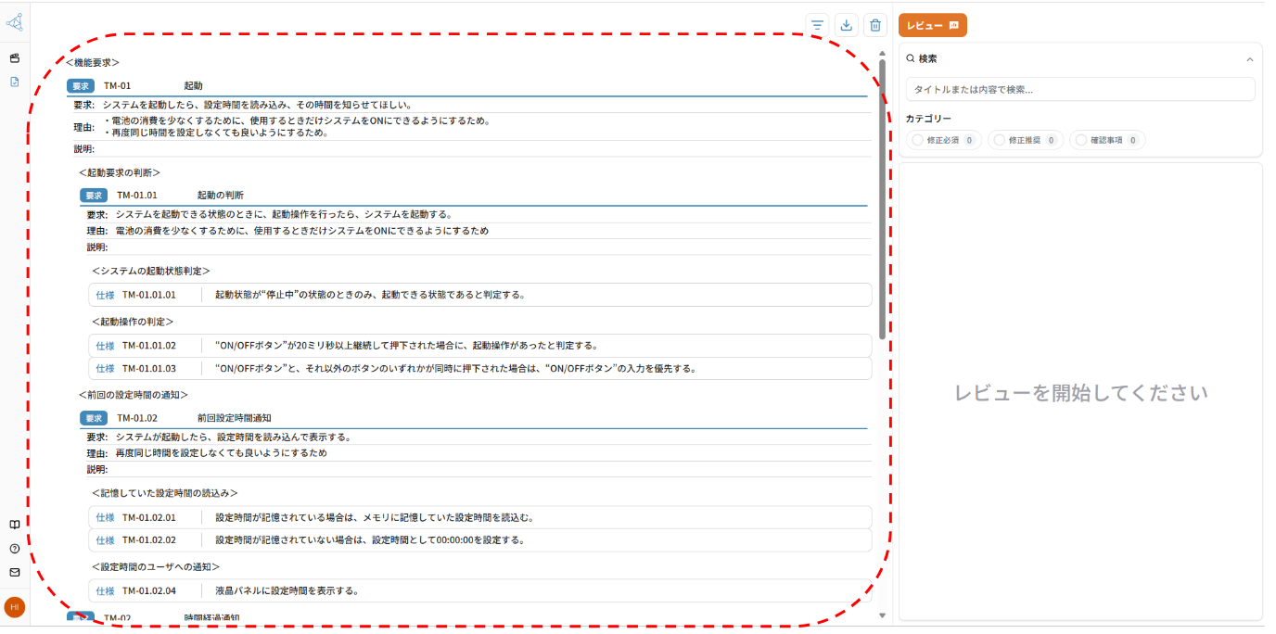Click the trash delete icon
The height and width of the screenshot is (634, 1276).
[874, 26]
